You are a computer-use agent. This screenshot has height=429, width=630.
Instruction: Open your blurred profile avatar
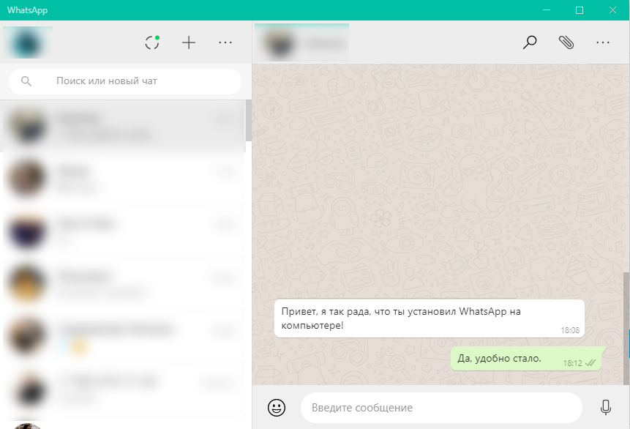click(28, 42)
